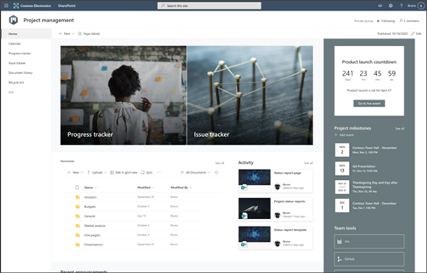
Task: Open the All Documents view dropdown
Action: pos(195,172)
